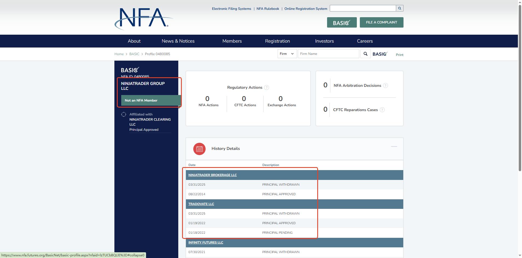Open the NINJATRADER BROKERAGE LLC link
The height and width of the screenshot is (258, 522).
click(x=212, y=175)
